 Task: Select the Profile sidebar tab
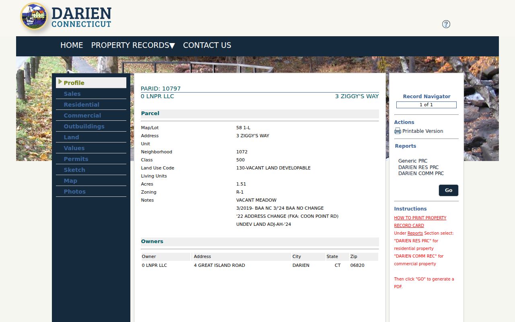[91, 83]
